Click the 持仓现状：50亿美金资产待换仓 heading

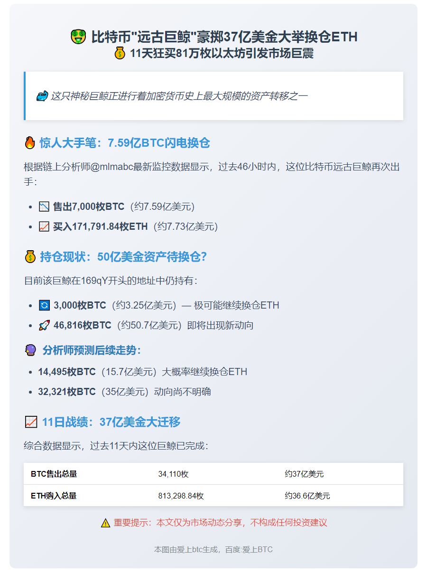click(x=123, y=257)
